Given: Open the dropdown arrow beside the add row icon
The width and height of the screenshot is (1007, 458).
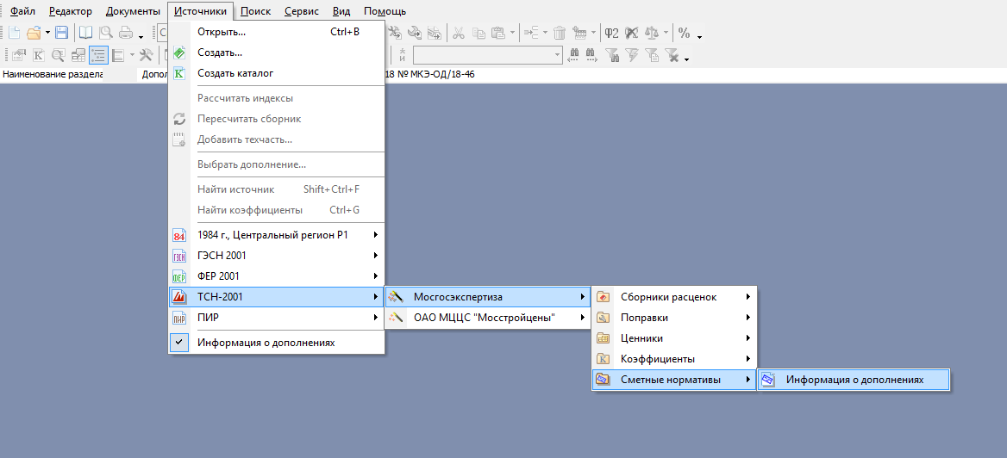Looking at the screenshot, I should pyautogui.click(x=593, y=32).
